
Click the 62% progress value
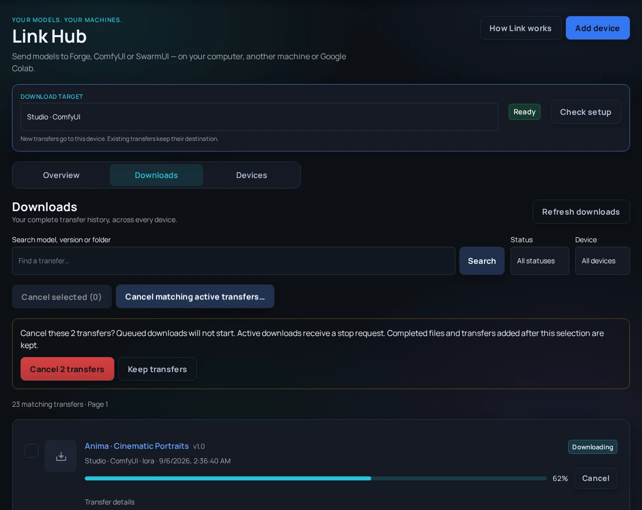pyautogui.click(x=560, y=478)
